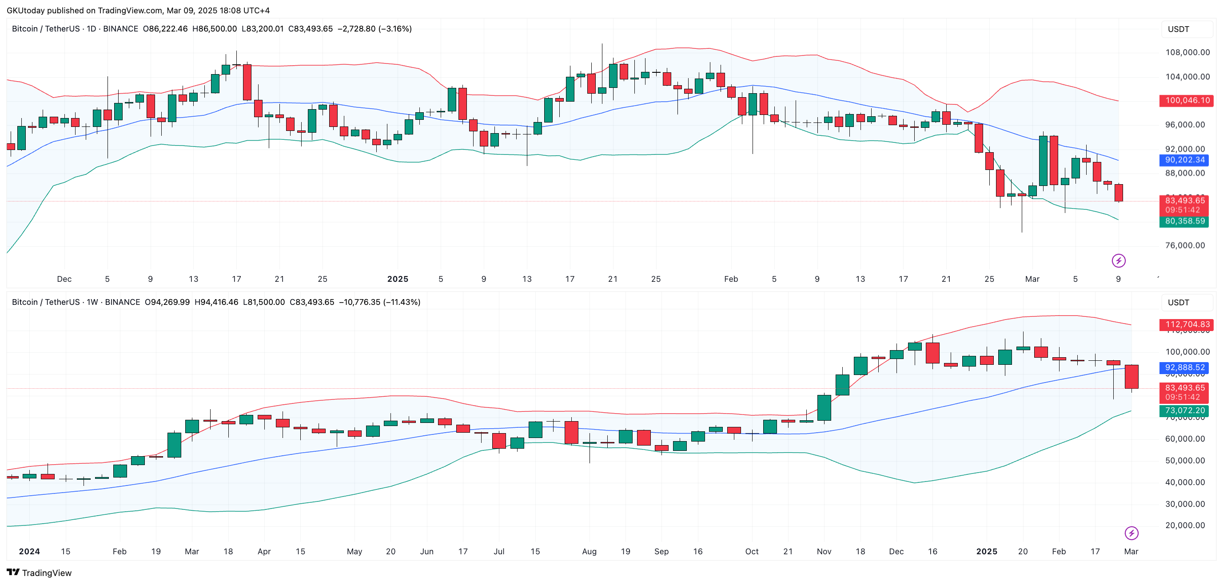Screen dimensions: 1223x584
Task: Click the latest red weekly candle at Mar
Action: pyautogui.click(x=1131, y=377)
